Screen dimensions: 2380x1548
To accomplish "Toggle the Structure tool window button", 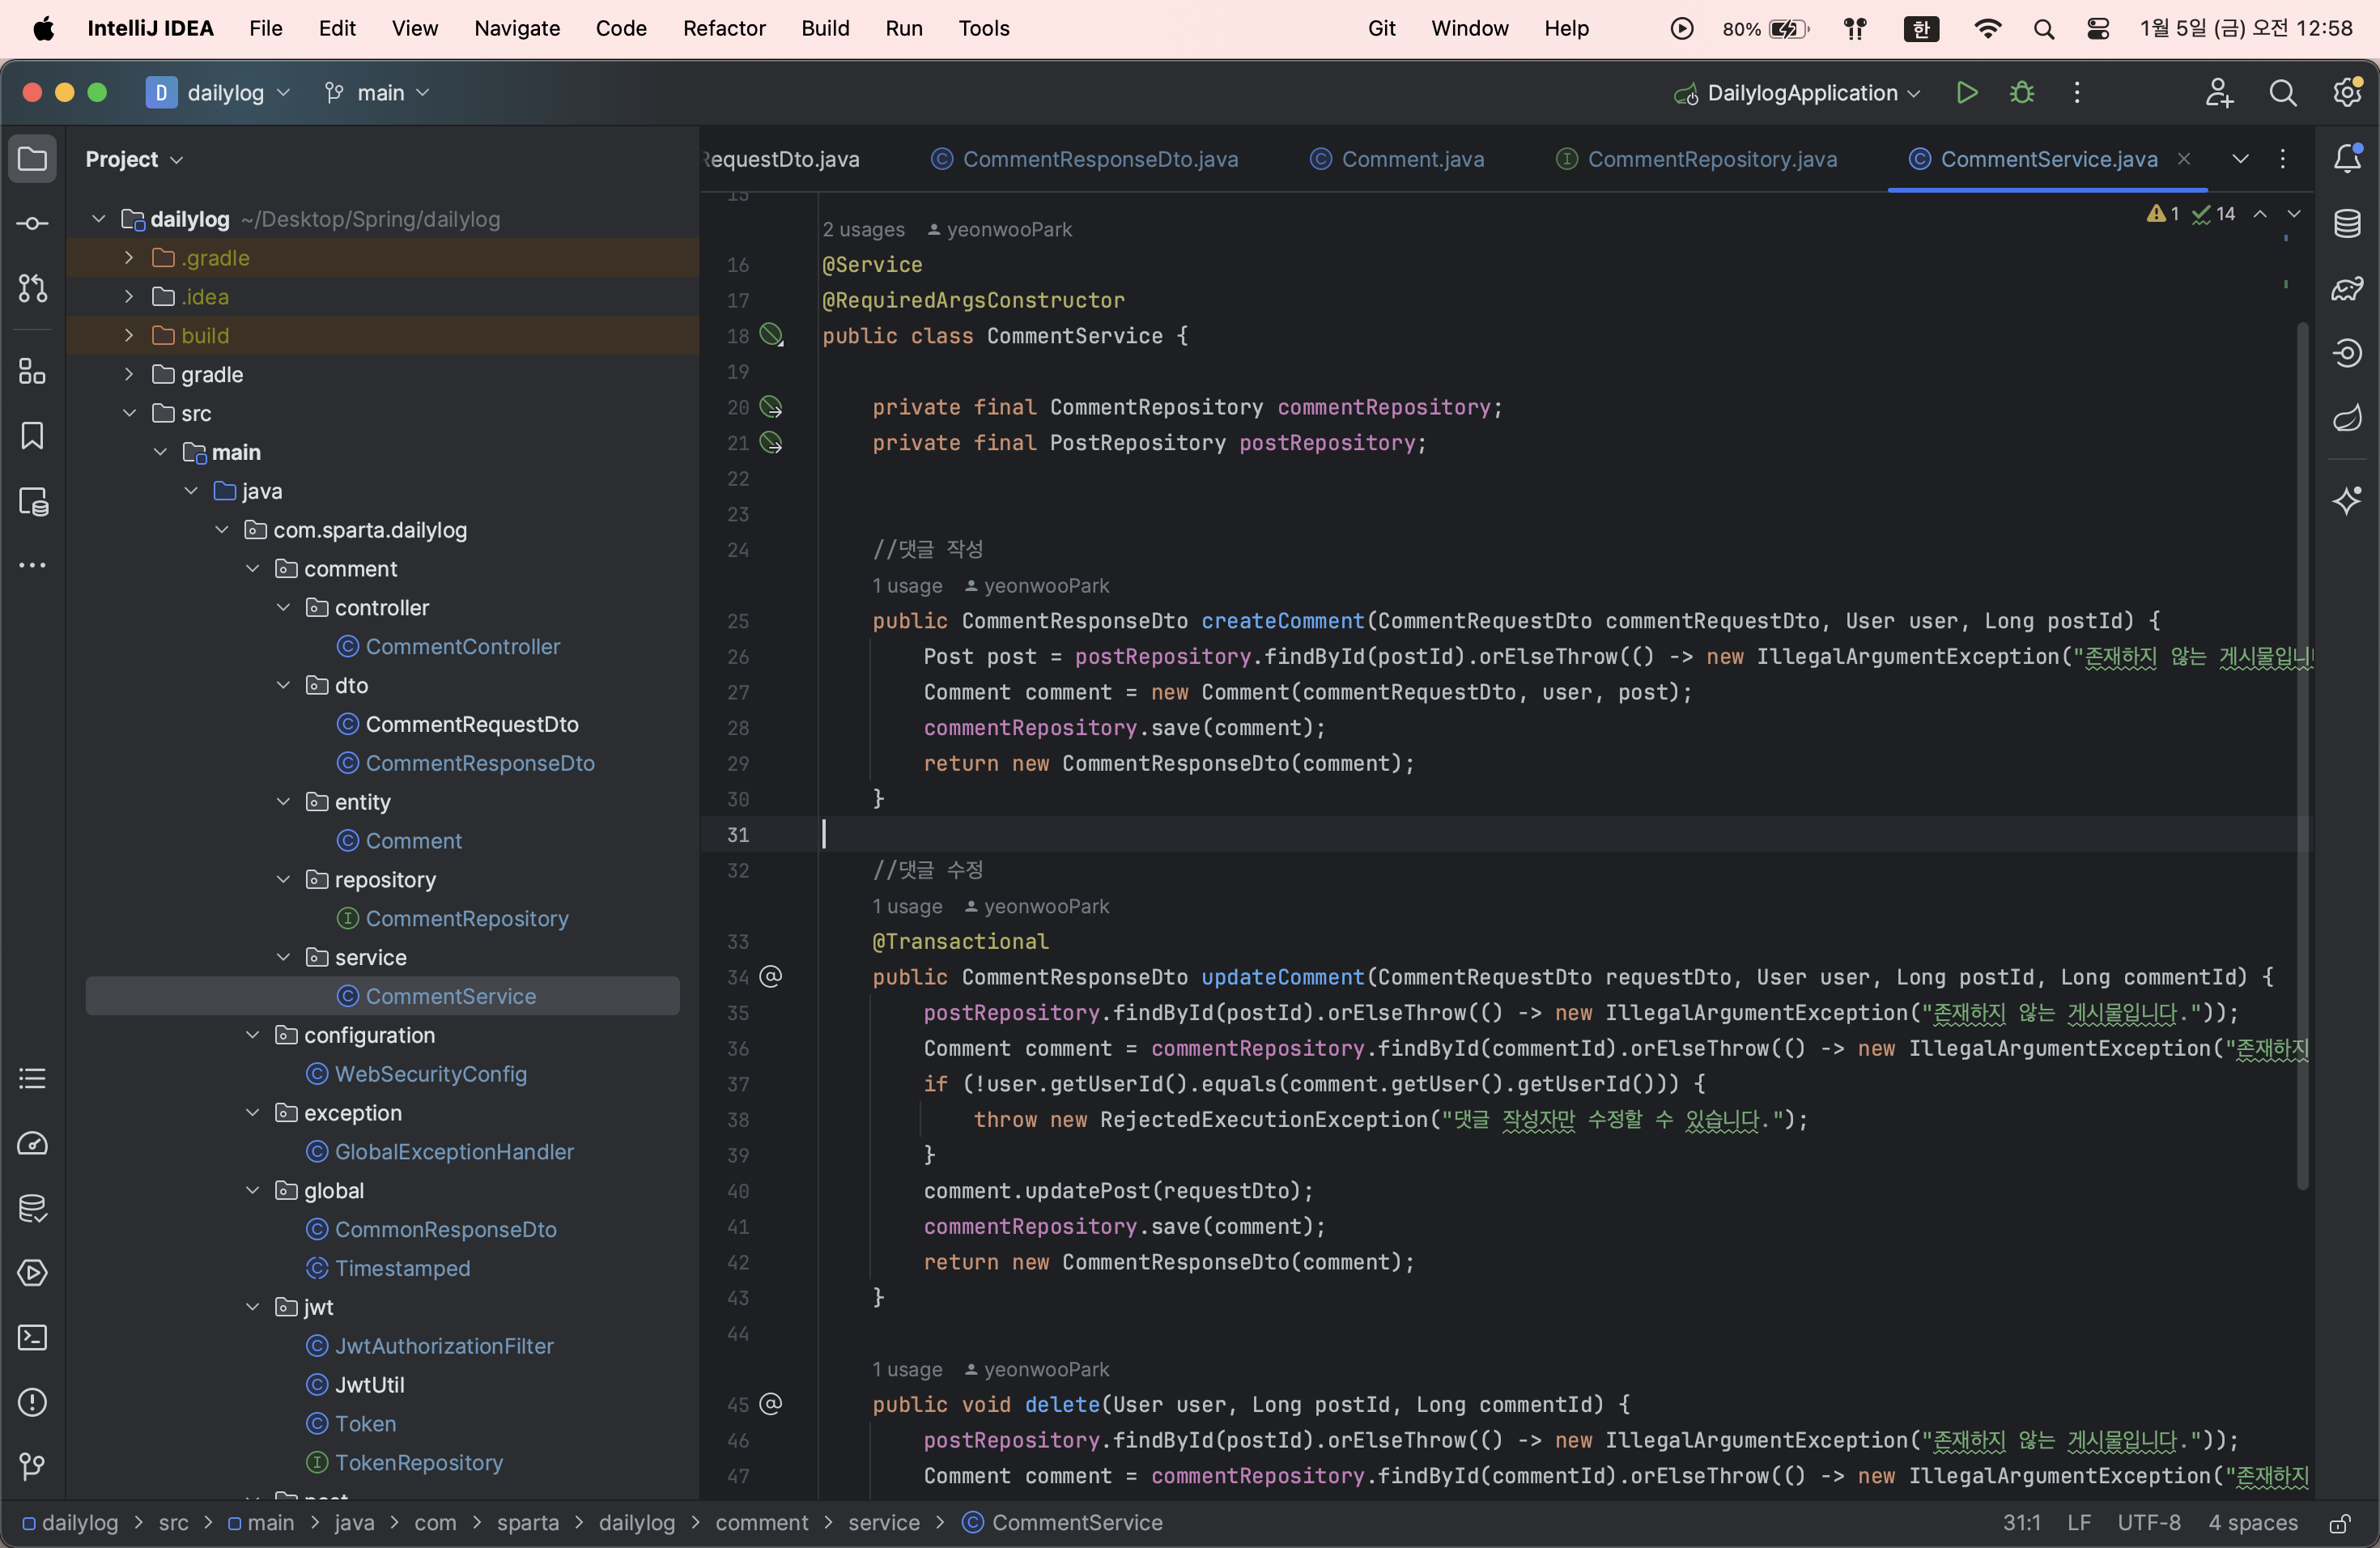I will click(32, 371).
